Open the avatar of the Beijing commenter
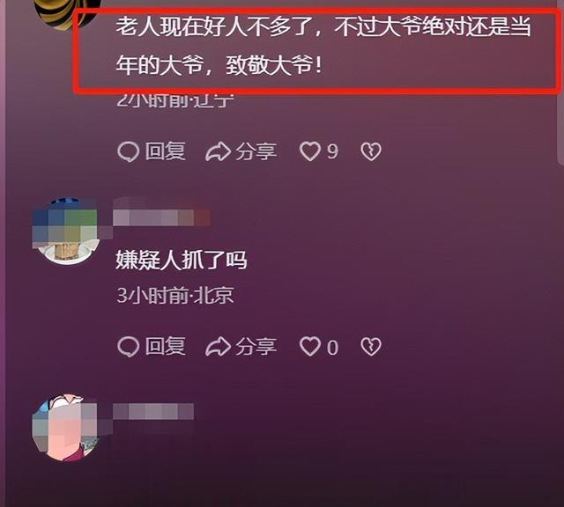Image resolution: width=564 pixels, height=507 pixels. coord(66,231)
